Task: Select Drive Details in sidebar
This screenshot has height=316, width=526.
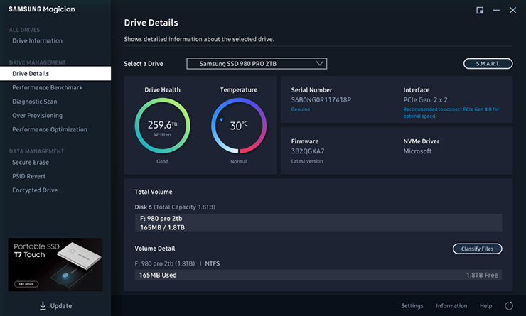Action: click(55, 73)
